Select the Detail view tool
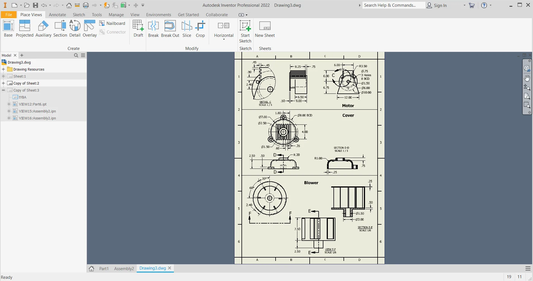This screenshot has width=533, height=281. tap(75, 28)
